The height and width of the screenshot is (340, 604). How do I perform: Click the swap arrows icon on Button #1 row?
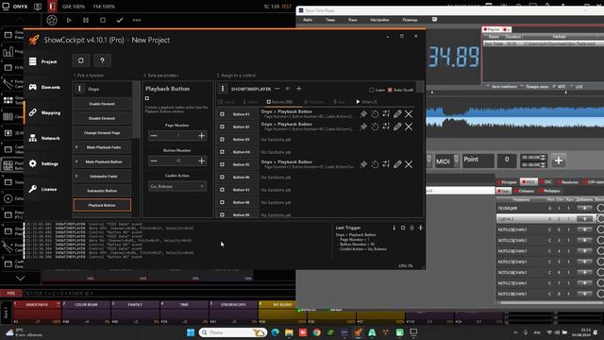[x=386, y=113]
